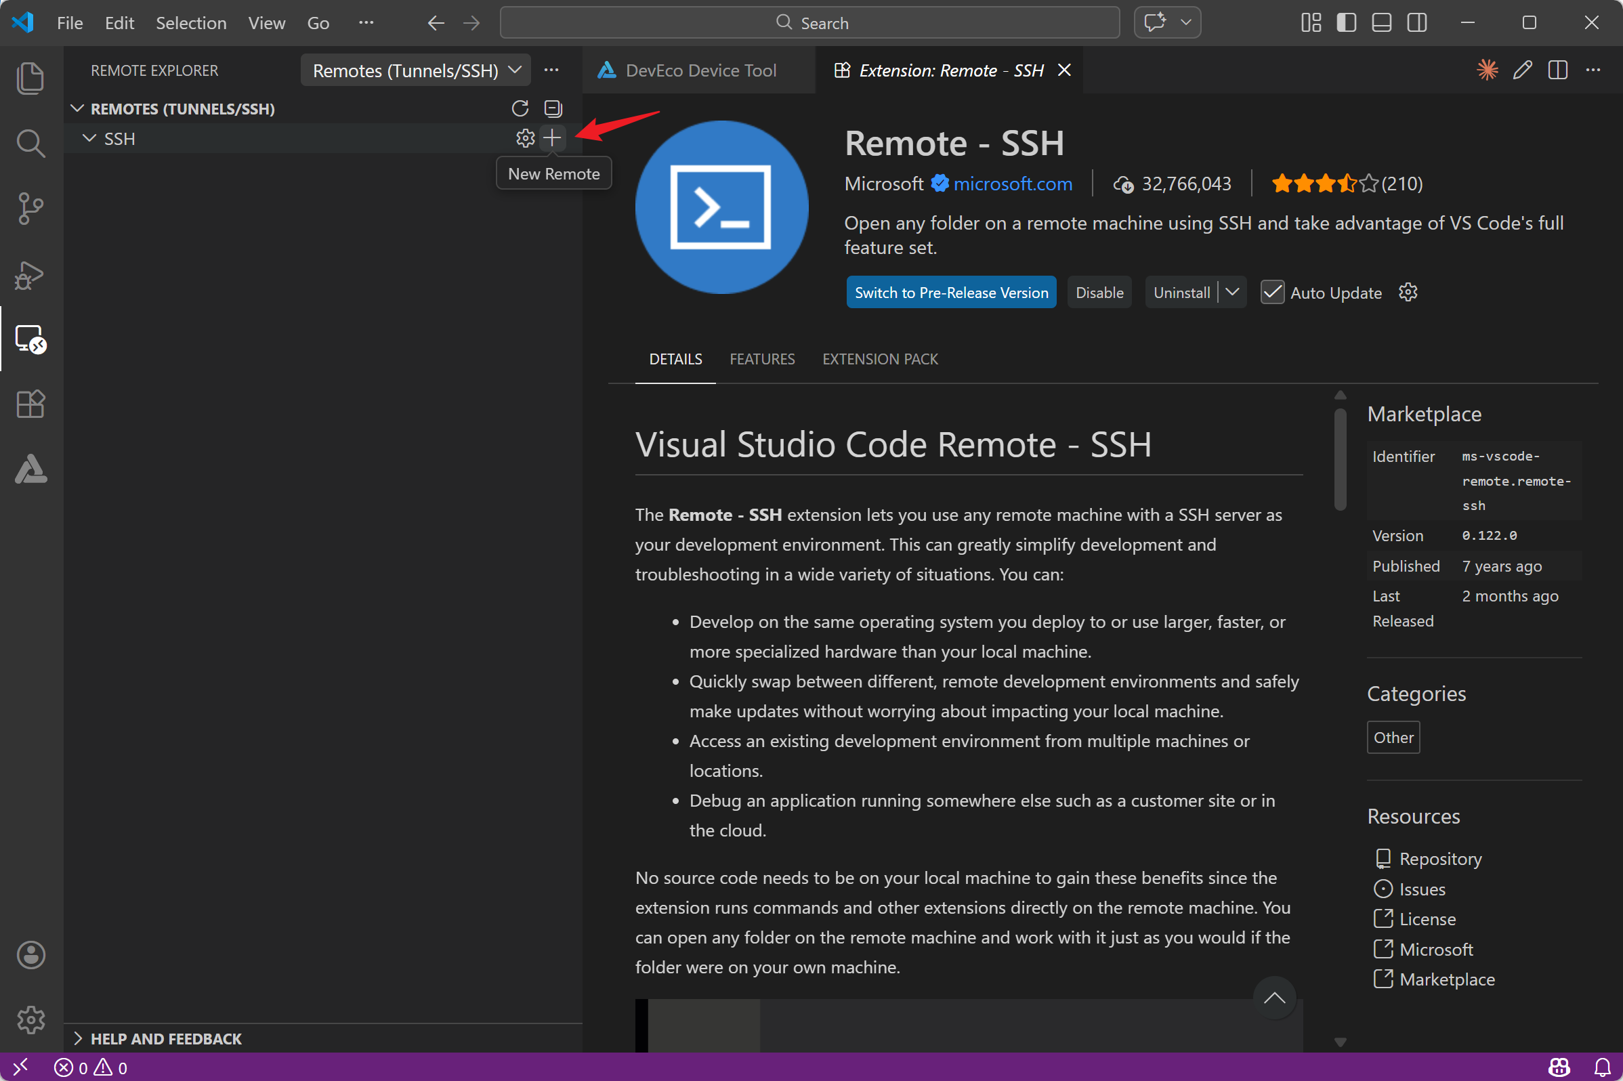
Task: Open Copilot dropdown chevron in title bar
Action: 1186,22
